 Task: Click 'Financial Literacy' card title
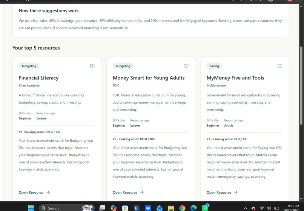pos(38,78)
